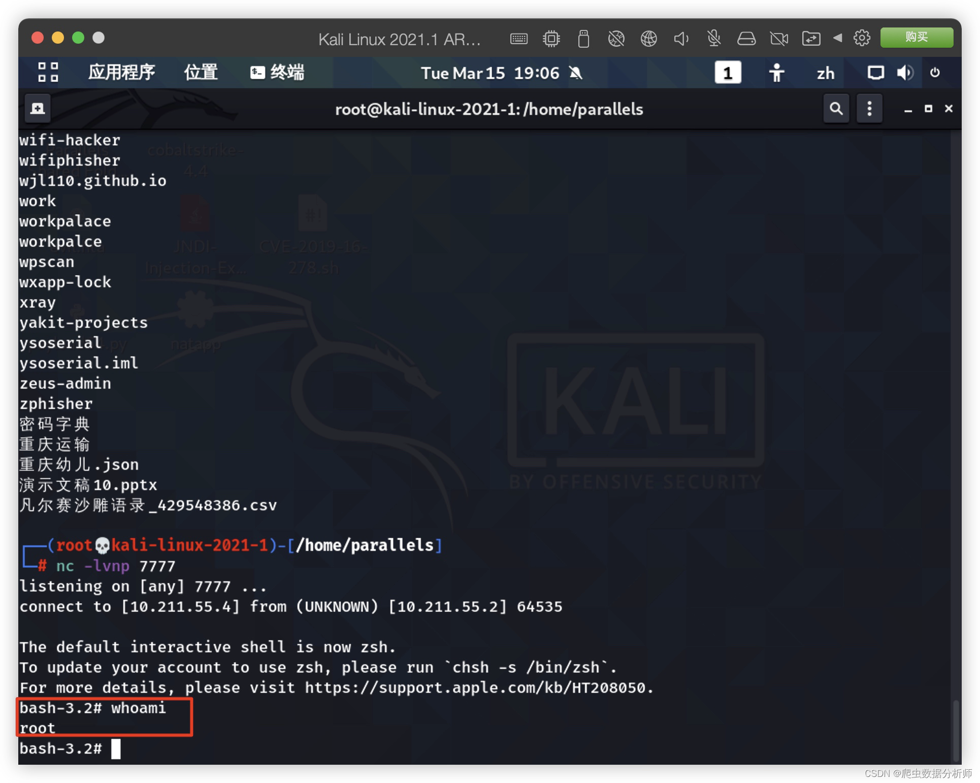The width and height of the screenshot is (980, 783).
Task: Click the display screen tray icon
Action: 875,73
